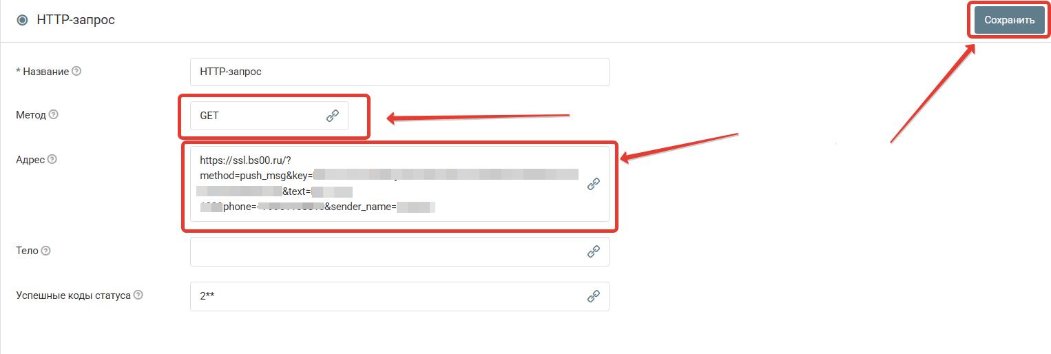
Task: Click the link icon in Адрес field
Action: pos(594,184)
